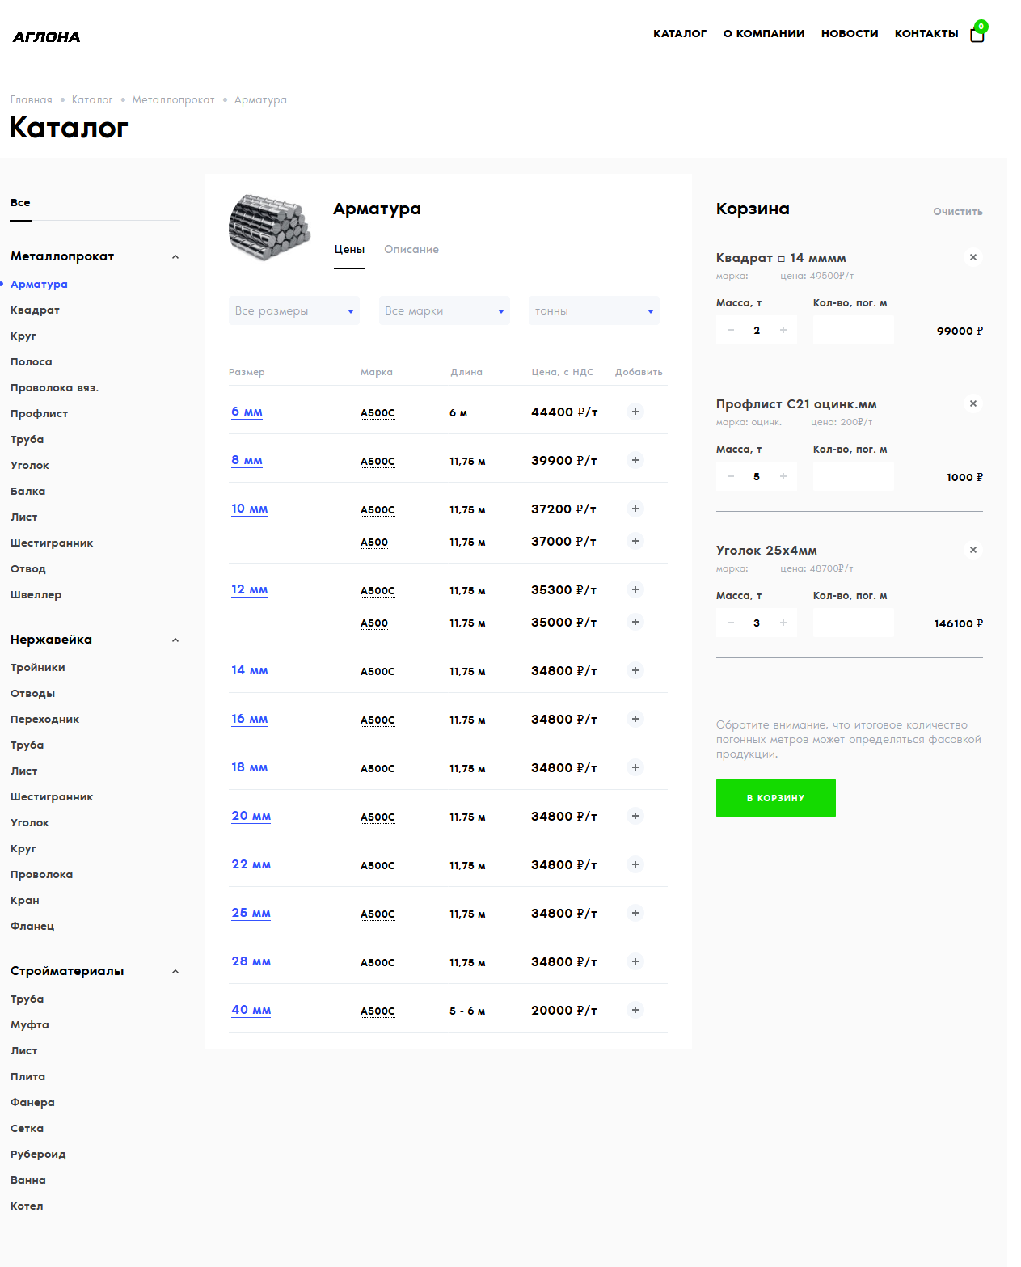Decrease mass for Квадрат 14 мм
The image size is (1021, 1267).
(731, 330)
